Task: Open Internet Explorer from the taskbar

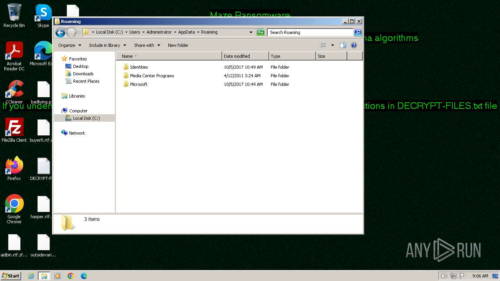Action: [31, 276]
